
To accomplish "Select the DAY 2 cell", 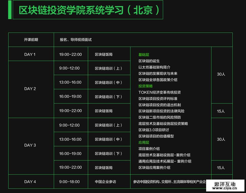I will click(x=30, y=89).
